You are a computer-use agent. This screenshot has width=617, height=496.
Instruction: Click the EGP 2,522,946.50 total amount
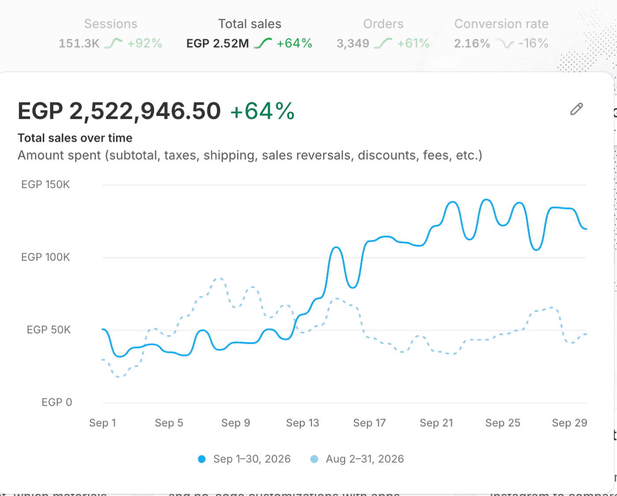[x=119, y=111]
